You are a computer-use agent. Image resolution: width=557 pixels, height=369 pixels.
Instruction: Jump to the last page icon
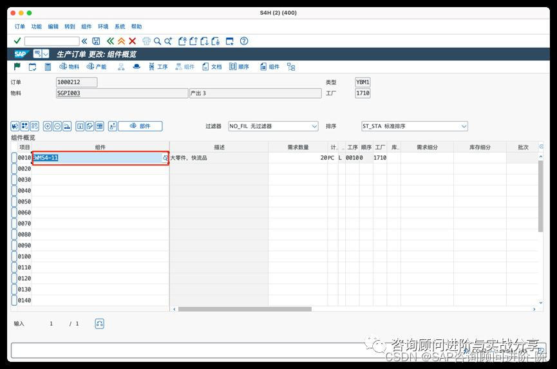pos(215,41)
